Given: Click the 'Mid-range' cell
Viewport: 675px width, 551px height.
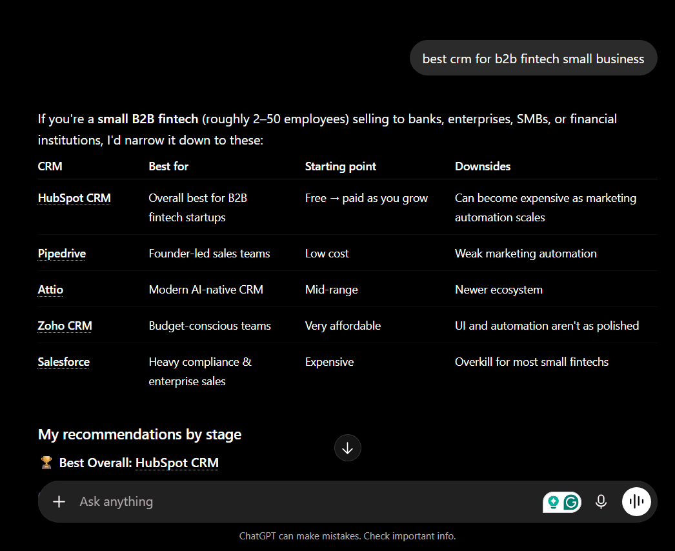Looking at the screenshot, I should pyautogui.click(x=332, y=290).
